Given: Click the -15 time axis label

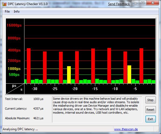Looking at the screenshot, I should pyautogui.click(x=95, y=89).
